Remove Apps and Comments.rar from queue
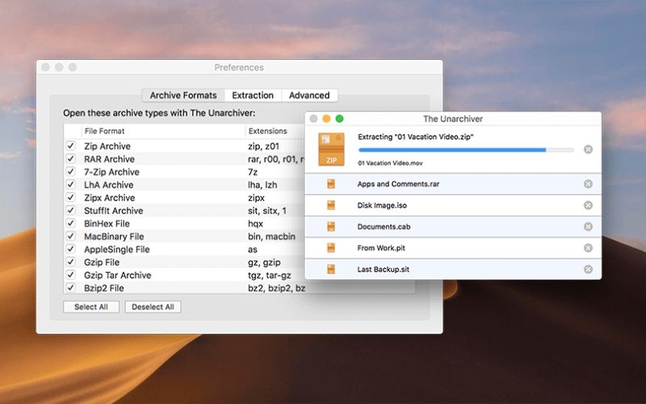Screen dimensions: 646x404 tap(589, 184)
